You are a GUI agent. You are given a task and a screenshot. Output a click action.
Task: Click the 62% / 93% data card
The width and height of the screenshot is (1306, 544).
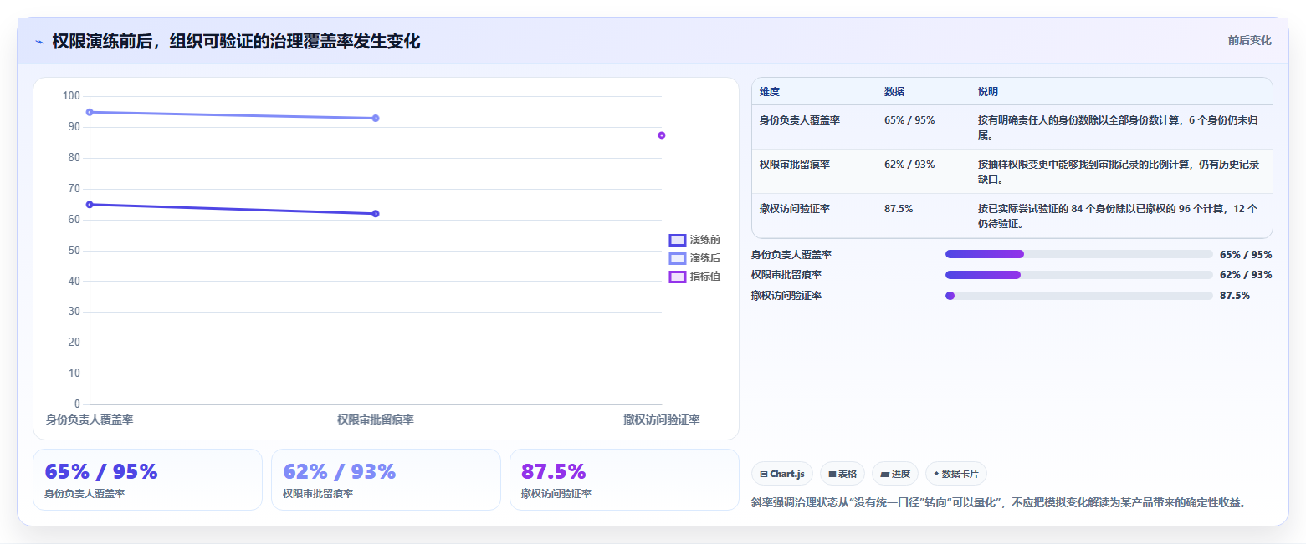(386, 480)
